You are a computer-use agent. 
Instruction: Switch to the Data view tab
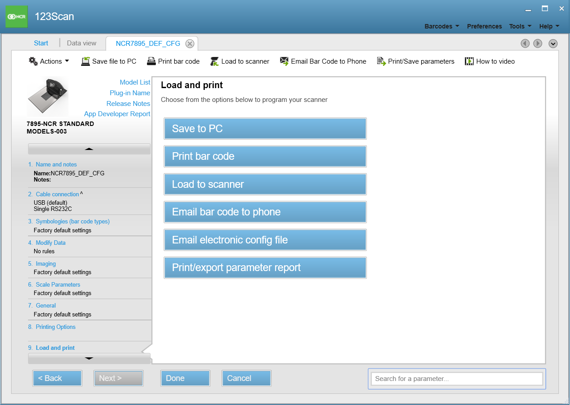click(x=81, y=43)
